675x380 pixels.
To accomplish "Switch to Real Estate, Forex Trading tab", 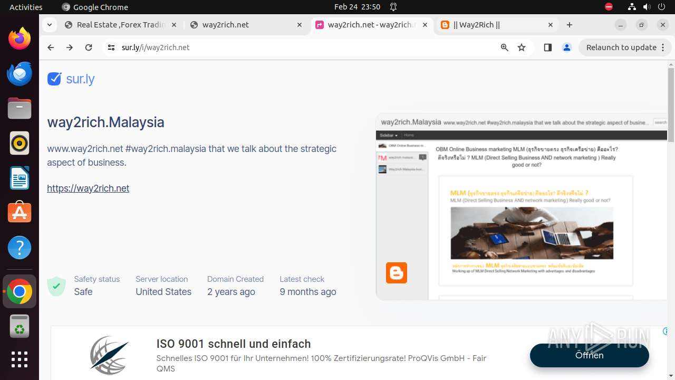I will [x=121, y=25].
